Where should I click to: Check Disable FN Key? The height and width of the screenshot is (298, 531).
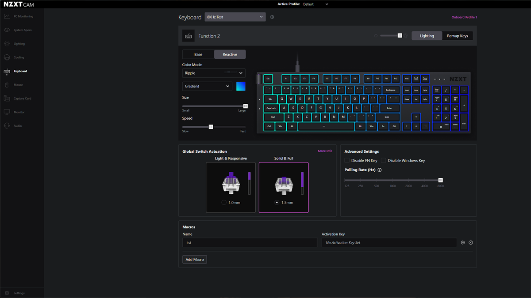point(347,161)
